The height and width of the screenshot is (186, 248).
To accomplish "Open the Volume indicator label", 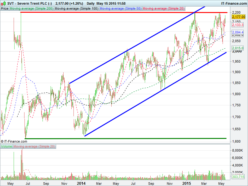I will pyautogui.click(x=7, y=146).
